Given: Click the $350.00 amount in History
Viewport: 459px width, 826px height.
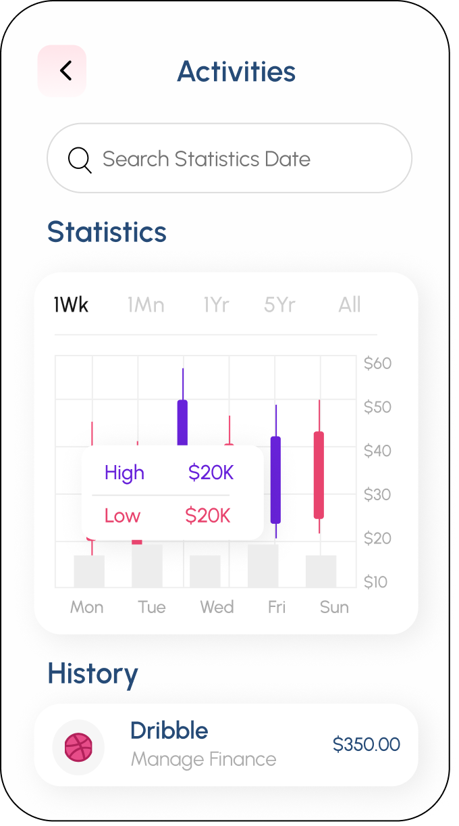Looking at the screenshot, I should 367,745.
